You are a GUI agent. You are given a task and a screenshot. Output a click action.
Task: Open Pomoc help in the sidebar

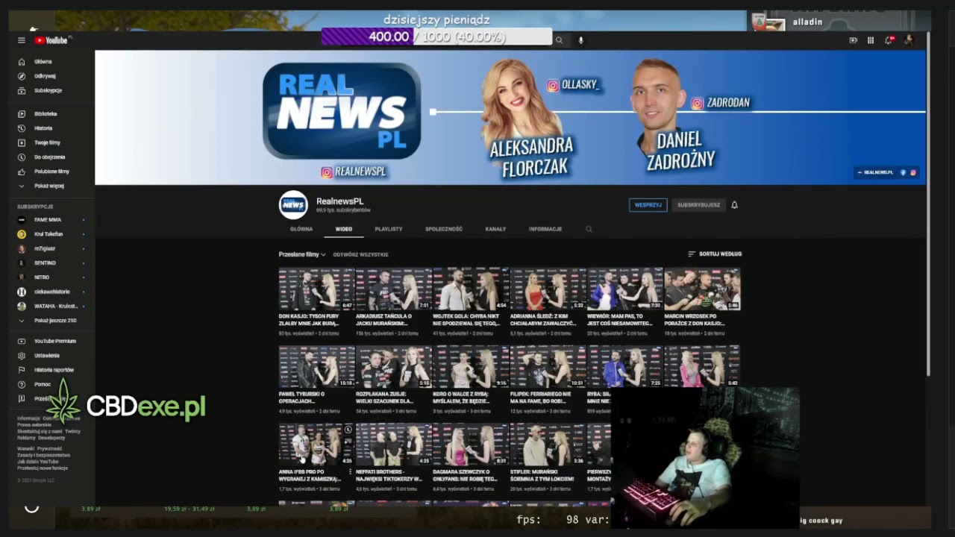42,384
